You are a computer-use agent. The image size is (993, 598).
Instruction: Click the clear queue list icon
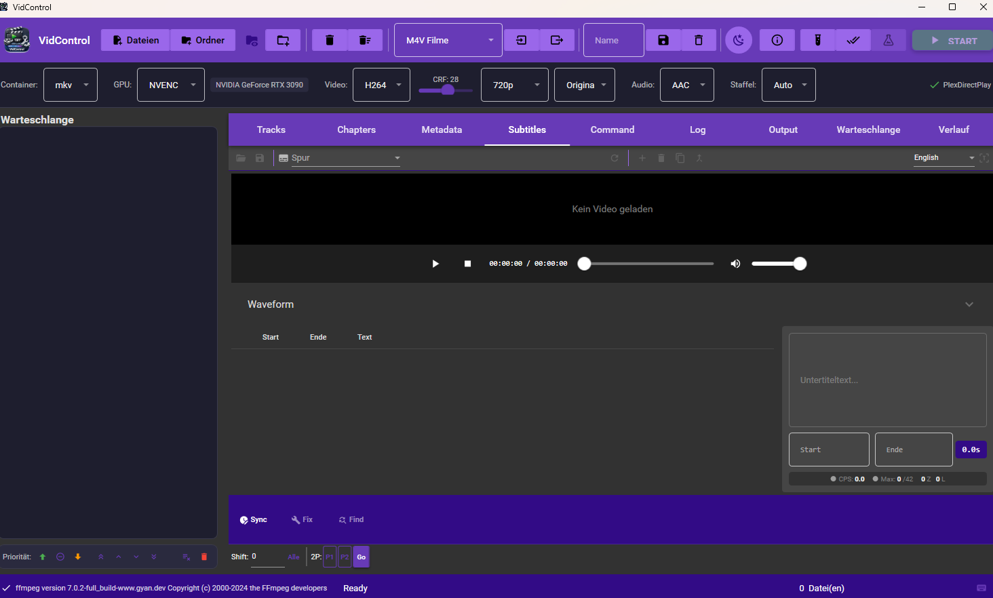187,557
